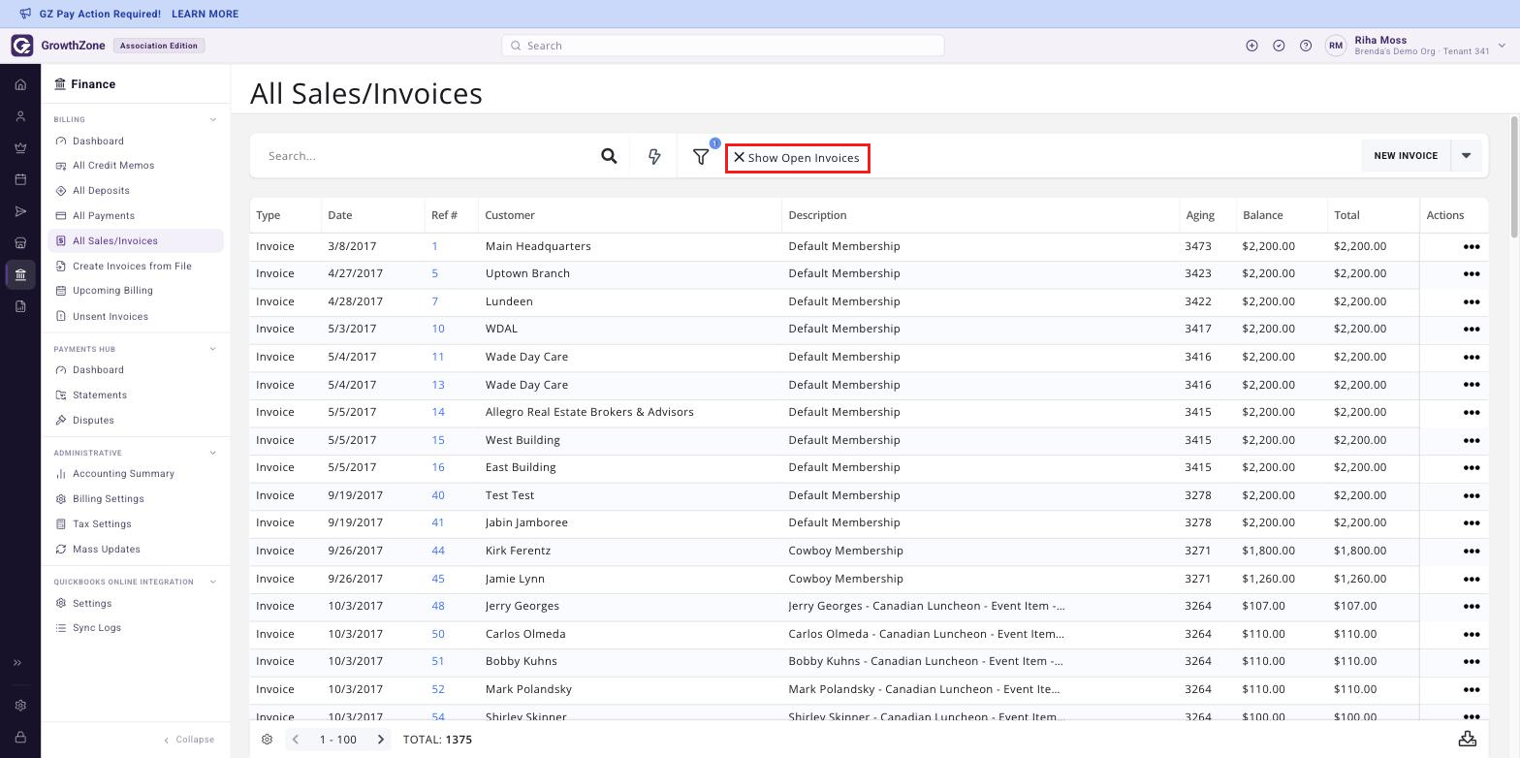Screen dimensions: 1520x758
Task: Click the New Invoice button
Action: tap(1406, 156)
